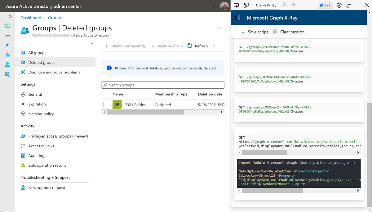Go to the Dashboard breadcrumb
The height and width of the screenshot is (212, 372).
(31, 18)
